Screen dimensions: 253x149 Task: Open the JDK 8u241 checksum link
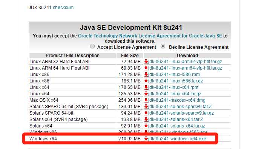coord(63,8)
